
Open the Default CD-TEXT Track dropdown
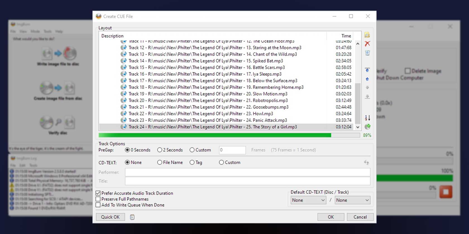(353, 200)
